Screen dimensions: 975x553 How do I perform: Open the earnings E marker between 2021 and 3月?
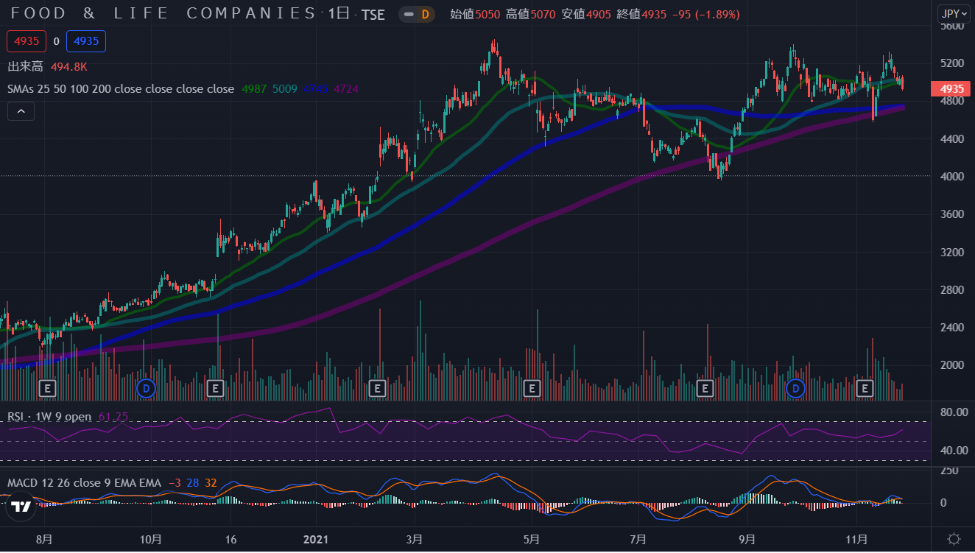(377, 387)
